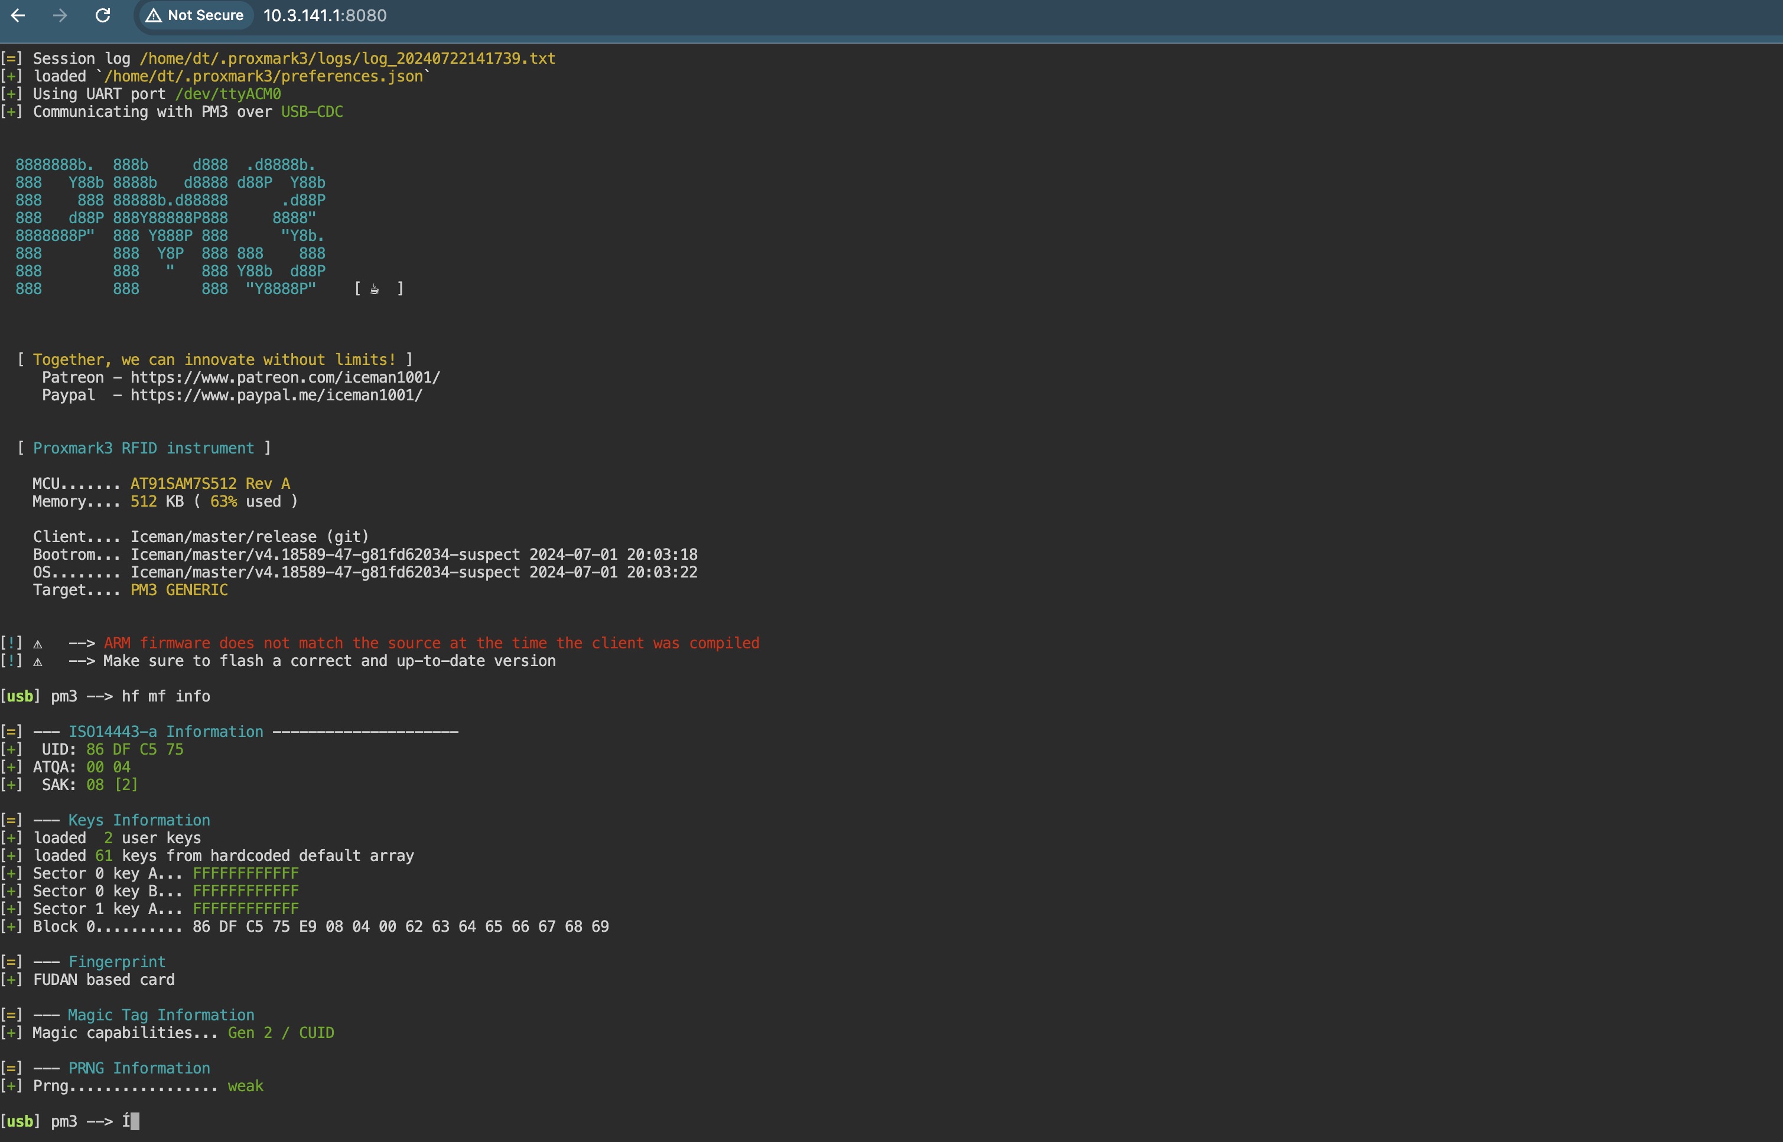Click the Client Iceman/master/release line

tap(201, 537)
